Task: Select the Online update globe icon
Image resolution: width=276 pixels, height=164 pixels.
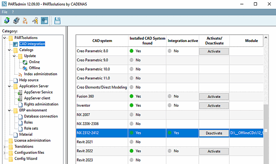Action: click(x=25, y=62)
